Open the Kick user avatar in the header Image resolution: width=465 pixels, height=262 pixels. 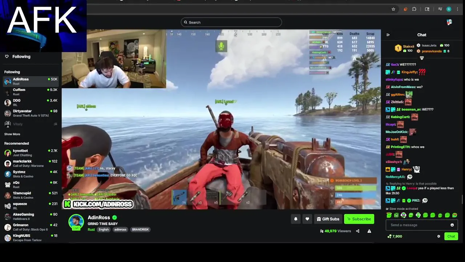(449, 22)
